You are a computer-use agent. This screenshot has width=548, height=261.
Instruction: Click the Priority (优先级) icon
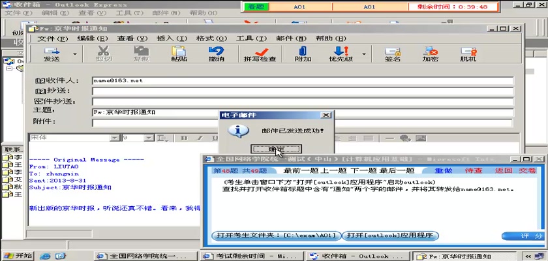pyautogui.click(x=341, y=54)
